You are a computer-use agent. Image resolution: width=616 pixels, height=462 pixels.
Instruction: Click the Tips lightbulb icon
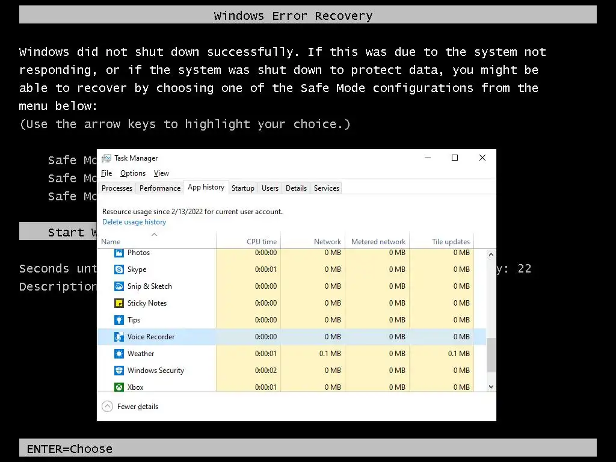[119, 320]
